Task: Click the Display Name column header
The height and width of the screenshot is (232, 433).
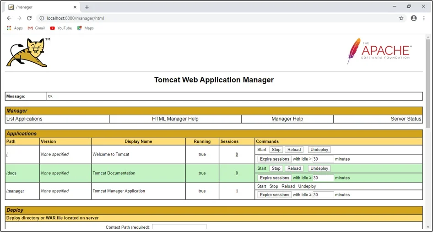Action: pos(138,141)
